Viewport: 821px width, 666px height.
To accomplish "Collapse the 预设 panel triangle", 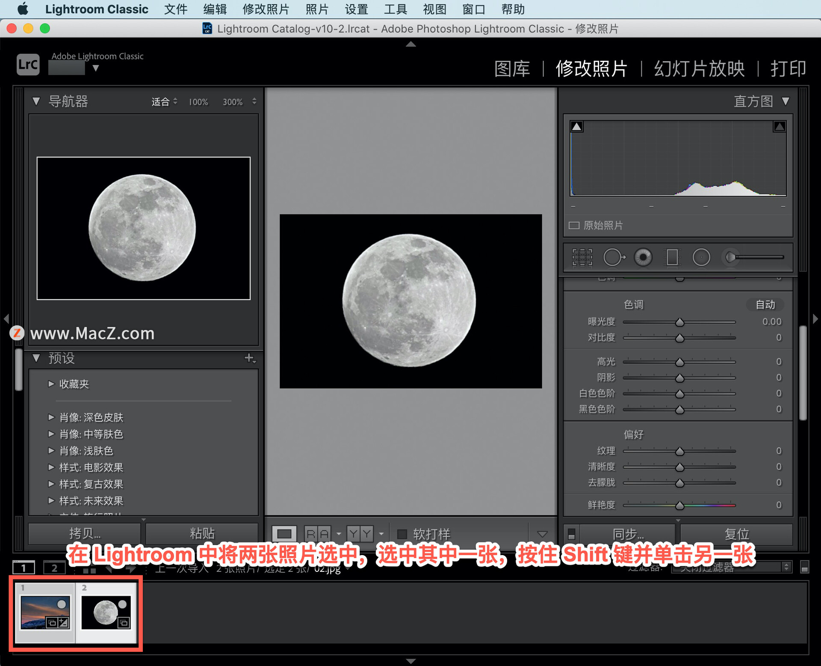I will point(36,358).
